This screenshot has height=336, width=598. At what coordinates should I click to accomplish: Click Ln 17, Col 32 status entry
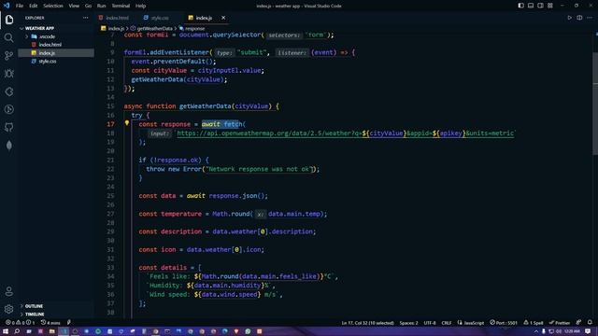click(367, 323)
